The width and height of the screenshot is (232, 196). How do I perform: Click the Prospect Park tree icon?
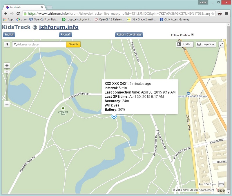pos(63,109)
